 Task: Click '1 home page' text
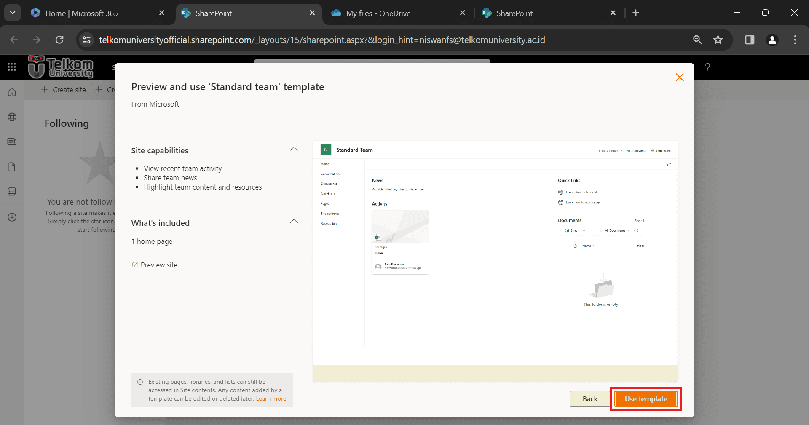pyautogui.click(x=152, y=241)
